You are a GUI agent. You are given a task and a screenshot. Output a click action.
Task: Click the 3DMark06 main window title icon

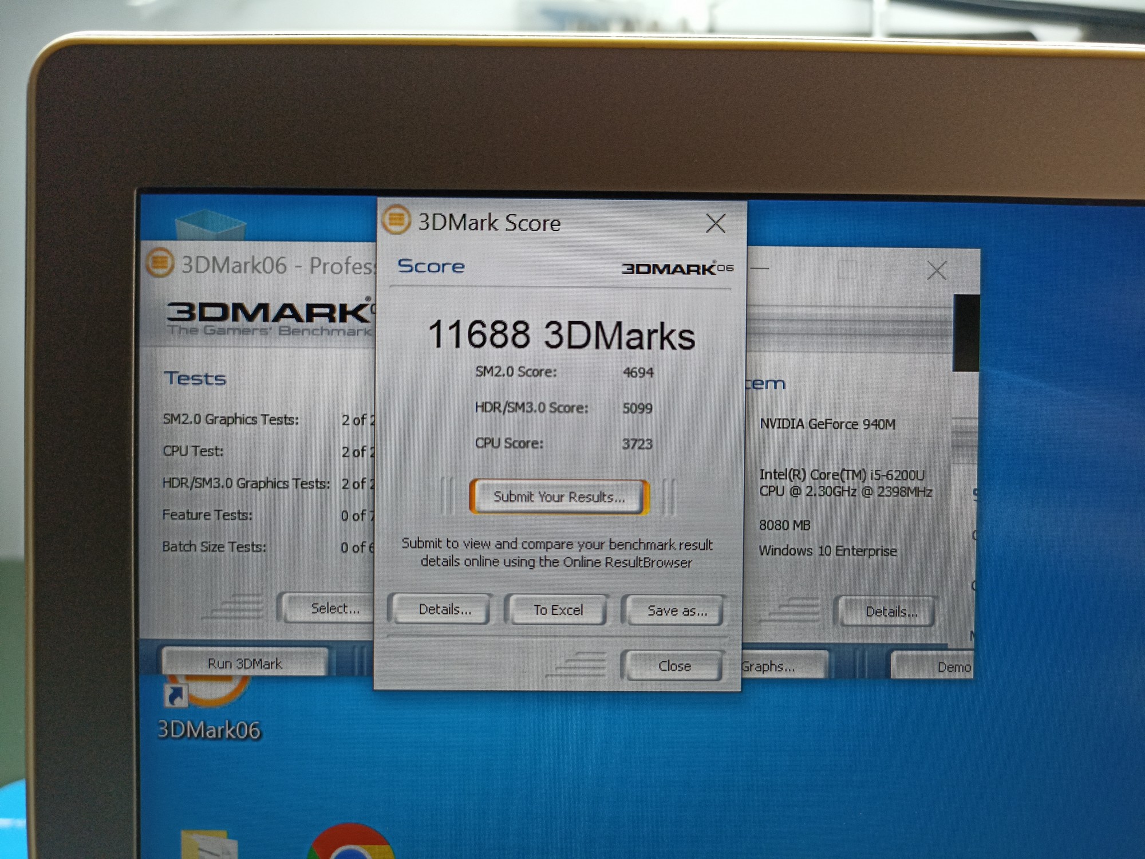[x=160, y=263]
